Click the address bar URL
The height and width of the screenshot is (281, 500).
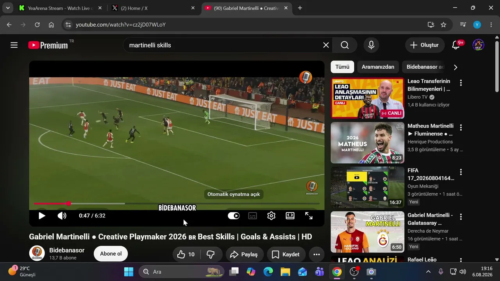pos(121,25)
